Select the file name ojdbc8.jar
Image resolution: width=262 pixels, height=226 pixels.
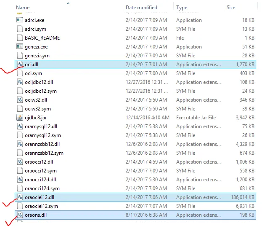[36, 118]
